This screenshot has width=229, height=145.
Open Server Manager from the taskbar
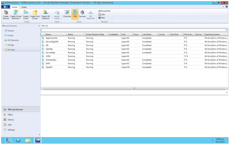tap(8, 140)
